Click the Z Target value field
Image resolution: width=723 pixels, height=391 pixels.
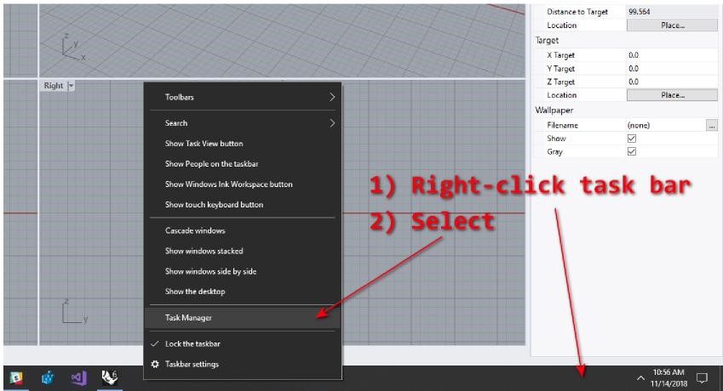pyautogui.click(x=672, y=82)
